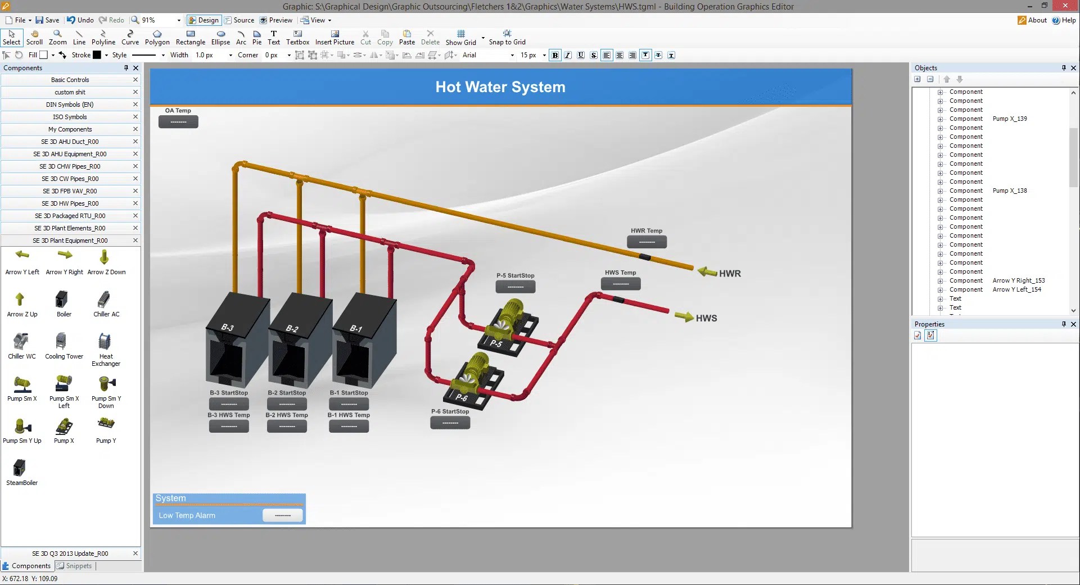Apply bold text formatting

coord(555,55)
